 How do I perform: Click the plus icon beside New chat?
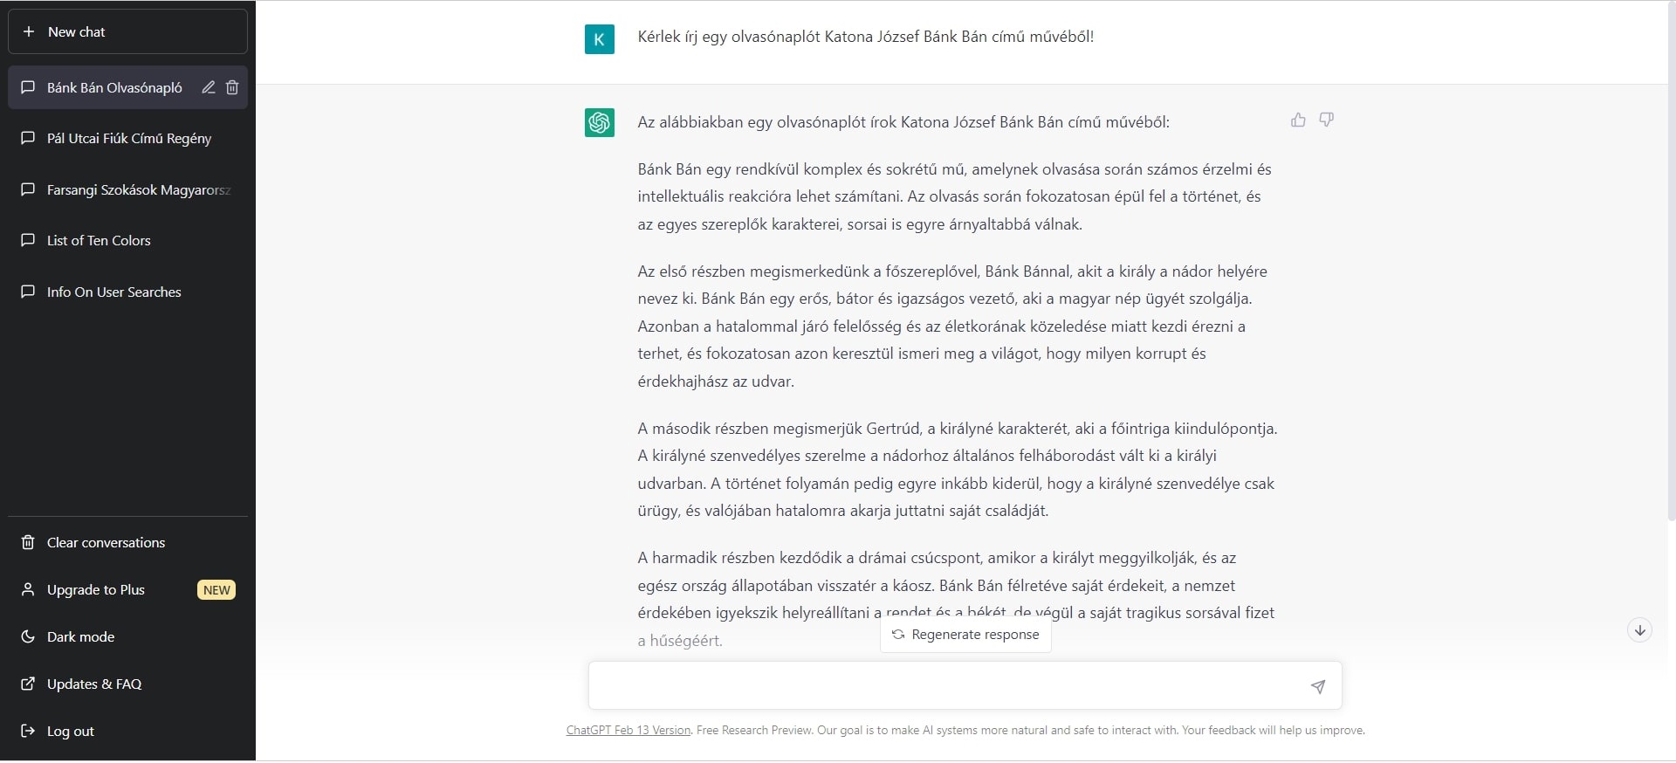(29, 31)
